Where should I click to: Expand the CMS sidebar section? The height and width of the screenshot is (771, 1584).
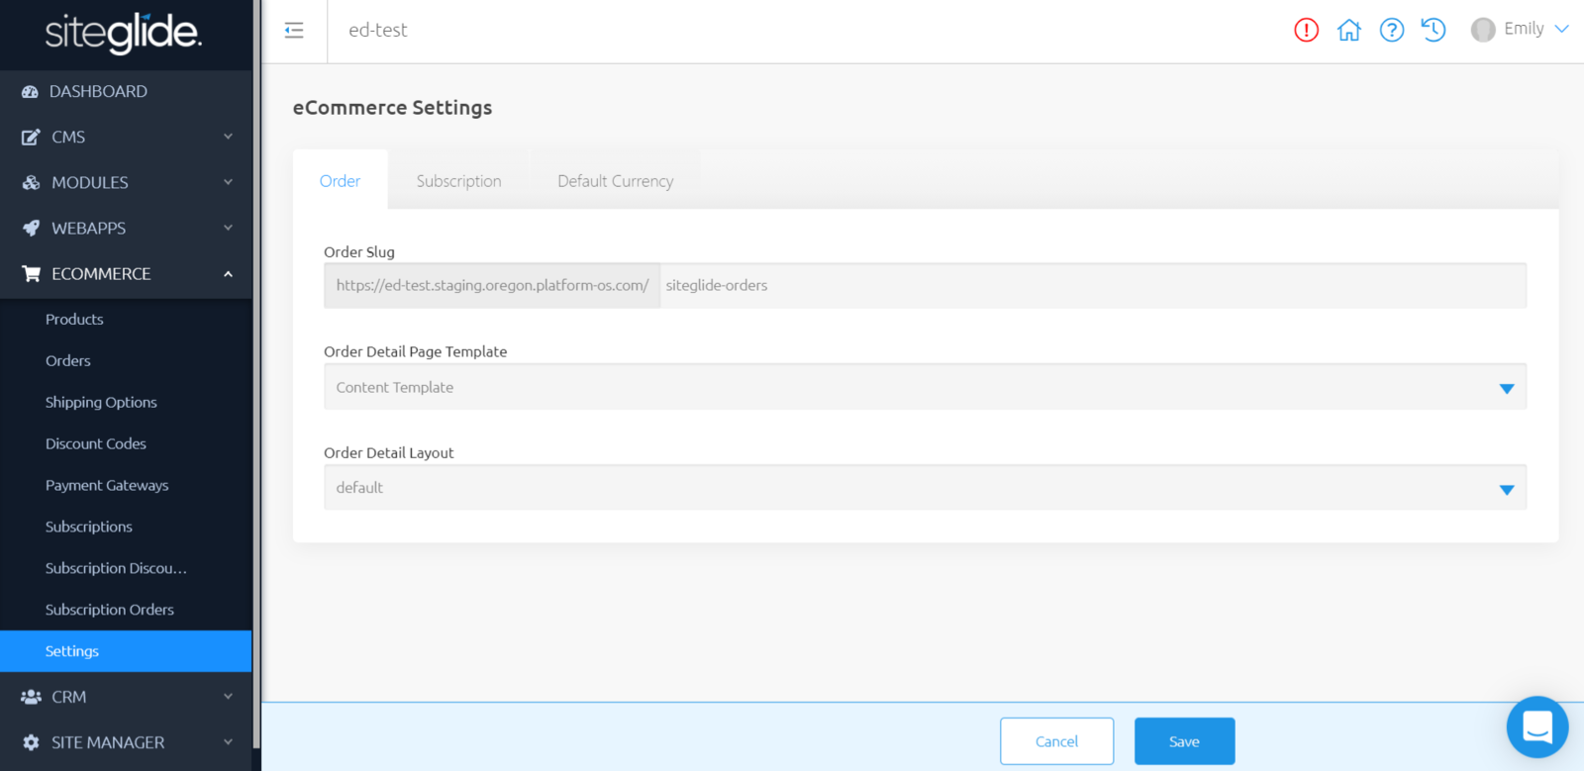click(x=126, y=137)
